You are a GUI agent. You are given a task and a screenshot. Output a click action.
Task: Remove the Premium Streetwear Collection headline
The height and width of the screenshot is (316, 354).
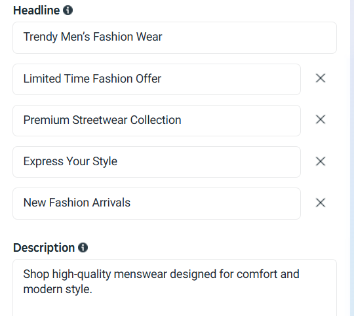[x=320, y=119]
